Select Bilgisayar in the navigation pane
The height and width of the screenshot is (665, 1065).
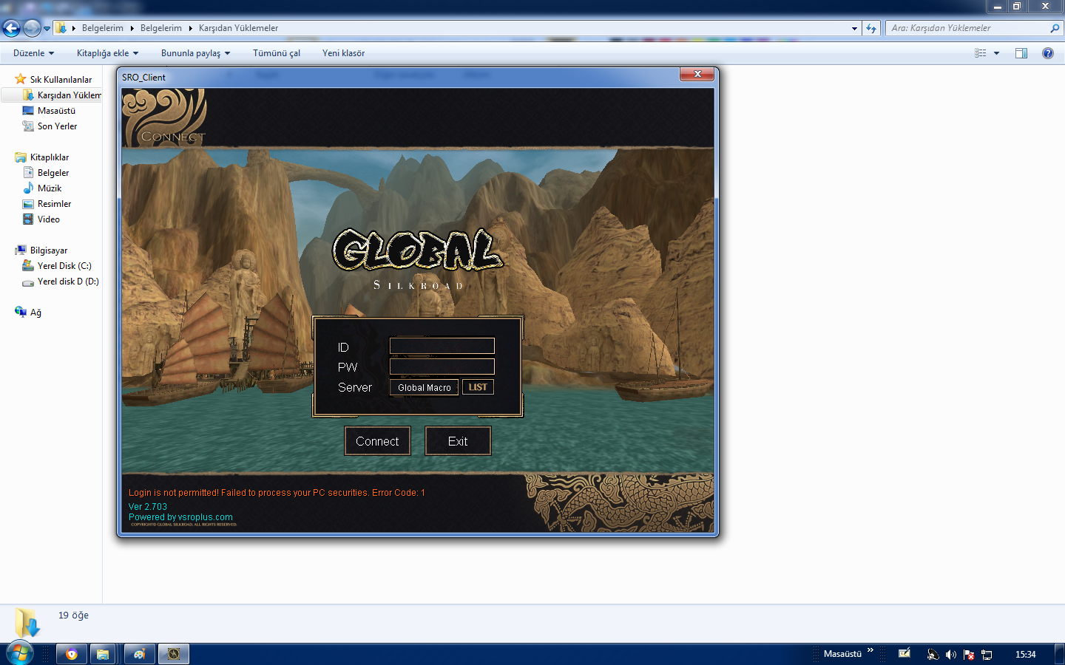pos(49,250)
